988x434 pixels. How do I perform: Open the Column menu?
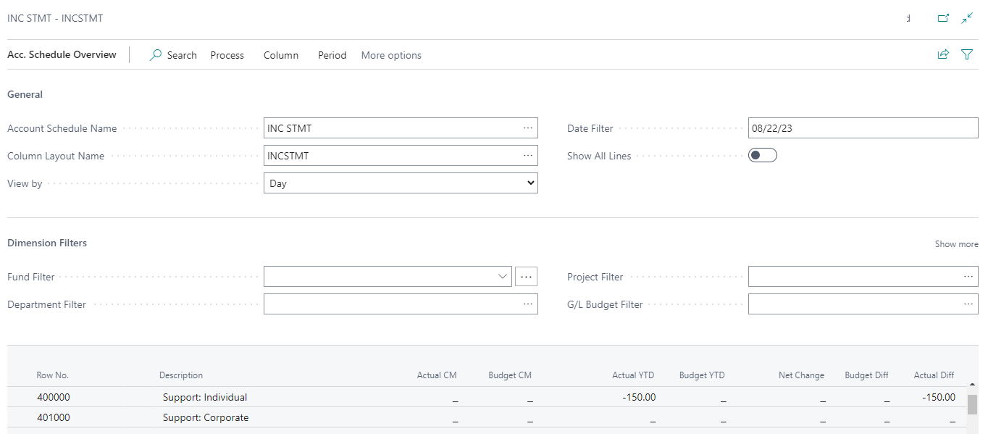281,55
